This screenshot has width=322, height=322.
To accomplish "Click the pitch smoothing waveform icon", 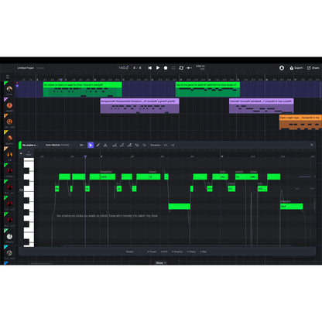I will tap(145, 146).
